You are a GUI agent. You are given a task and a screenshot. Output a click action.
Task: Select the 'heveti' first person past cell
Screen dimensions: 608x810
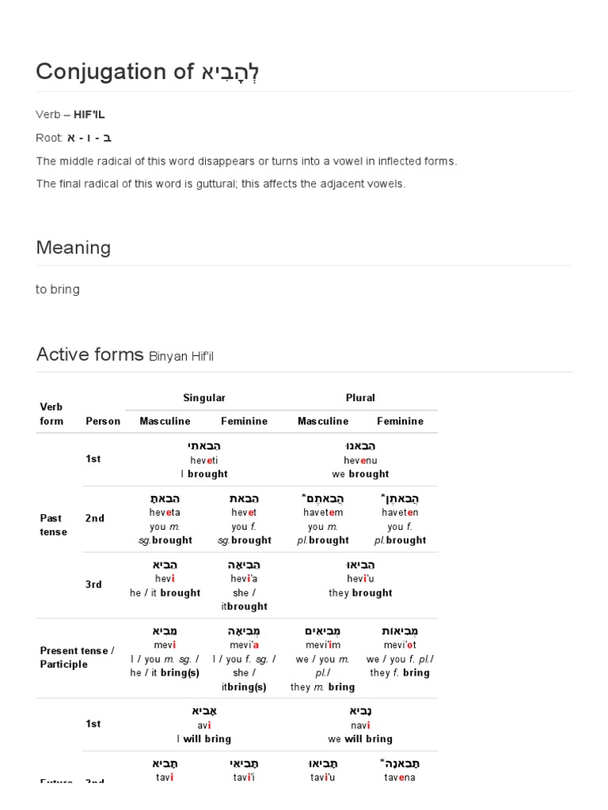203,460
